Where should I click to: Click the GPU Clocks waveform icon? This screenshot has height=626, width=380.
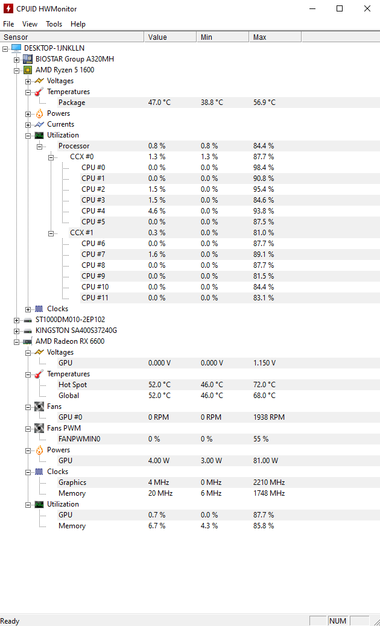coord(39,472)
